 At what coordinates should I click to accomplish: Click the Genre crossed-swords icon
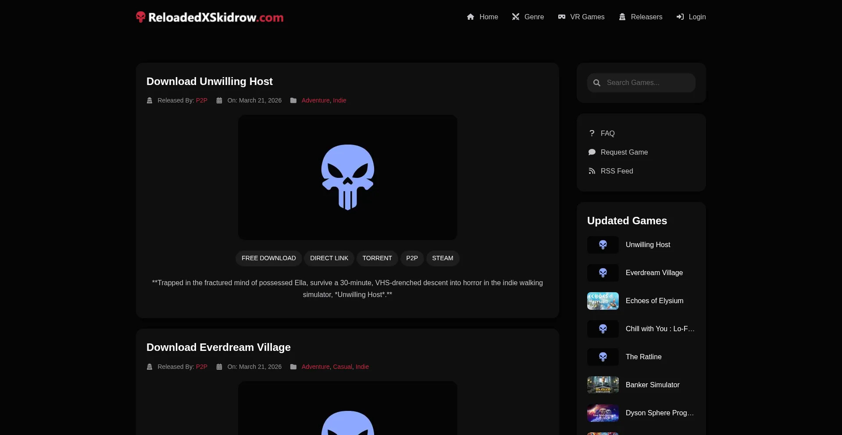516,17
